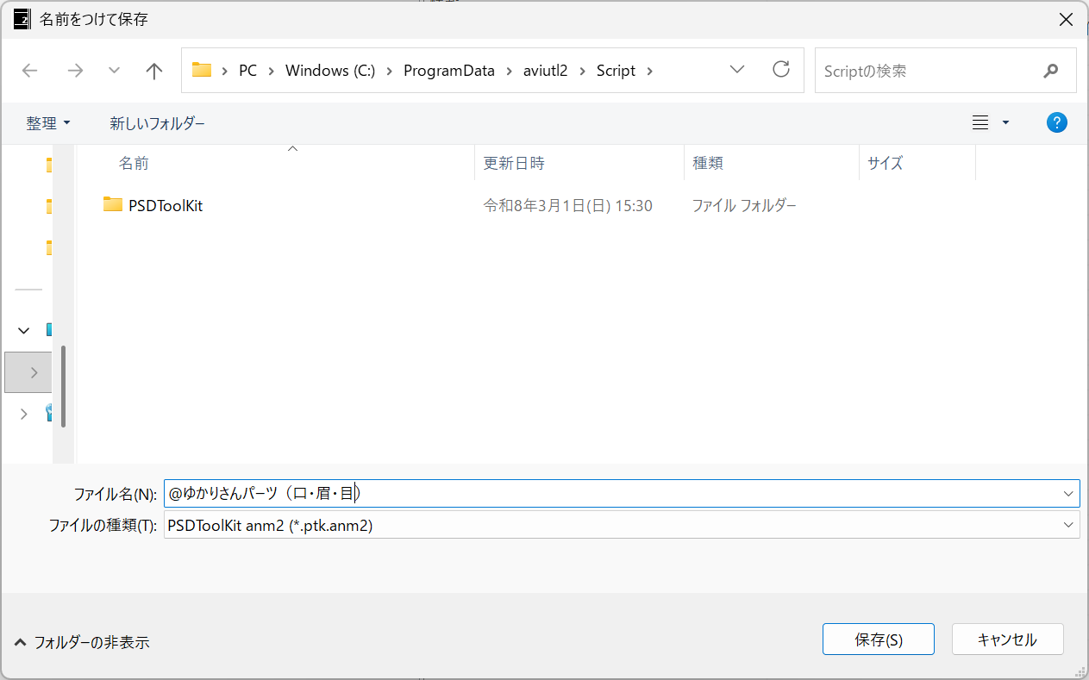Refresh the Script folder view

pos(781,70)
